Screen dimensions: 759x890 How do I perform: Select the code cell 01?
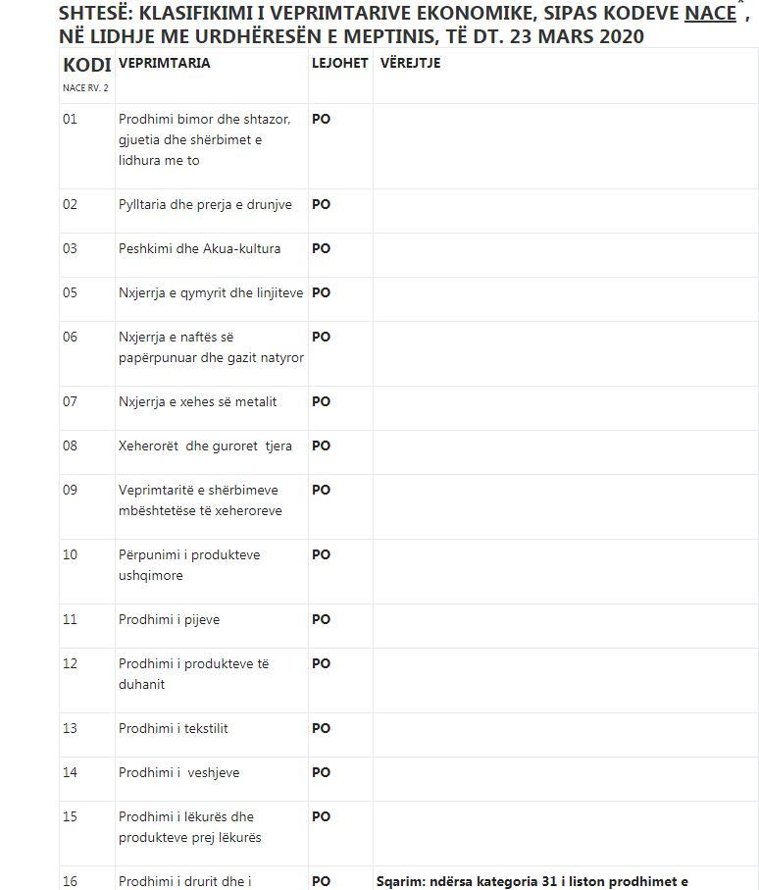point(70,120)
